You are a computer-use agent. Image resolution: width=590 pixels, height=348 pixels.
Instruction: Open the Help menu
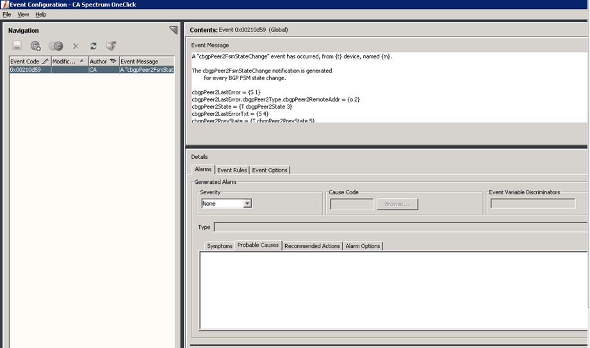pos(41,14)
